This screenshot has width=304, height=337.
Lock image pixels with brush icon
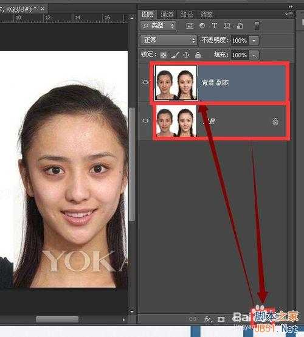coord(175,55)
